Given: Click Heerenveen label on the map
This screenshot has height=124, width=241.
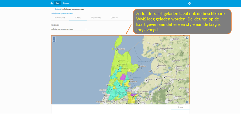Looking at the screenshot, I should 169,48.
